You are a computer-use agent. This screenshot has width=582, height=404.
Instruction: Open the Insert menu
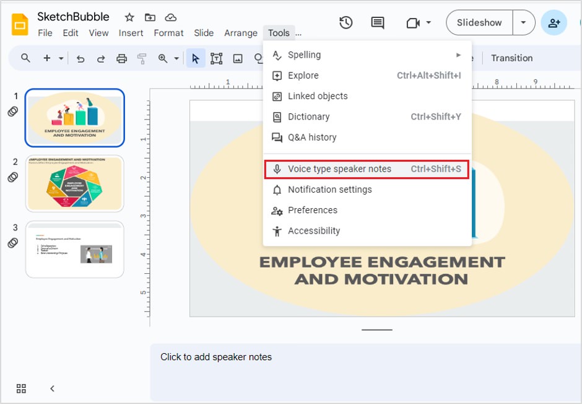pyautogui.click(x=131, y=33)
